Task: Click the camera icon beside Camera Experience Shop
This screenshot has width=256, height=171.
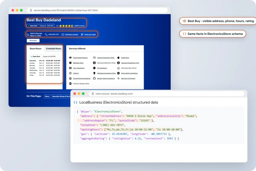Action: 94,57
